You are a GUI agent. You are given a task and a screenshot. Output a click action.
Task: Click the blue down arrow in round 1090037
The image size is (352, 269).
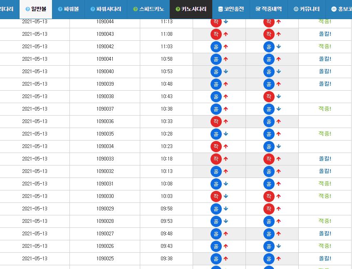(279, 109)
